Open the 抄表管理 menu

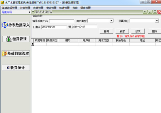point(25,8)
